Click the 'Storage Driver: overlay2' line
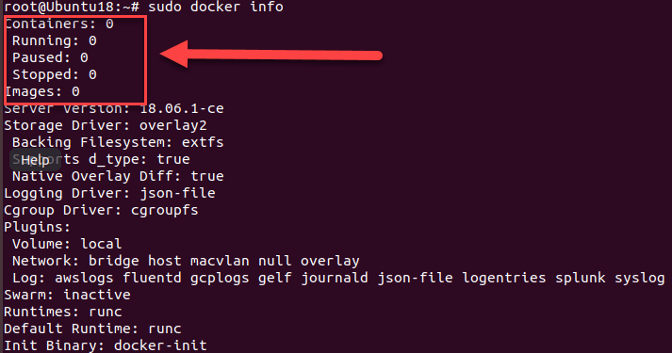Image resolution: width=672 pixels, height=353 pixels. tap(106, 125)
